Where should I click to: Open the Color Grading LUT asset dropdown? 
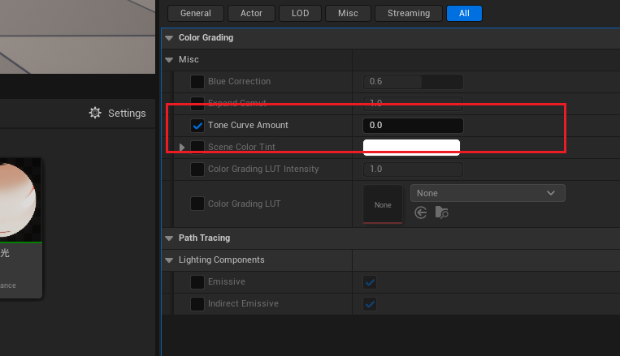pos(488,193)
